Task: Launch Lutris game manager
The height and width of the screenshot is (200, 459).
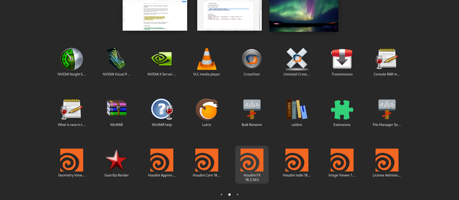Action: 207,109
